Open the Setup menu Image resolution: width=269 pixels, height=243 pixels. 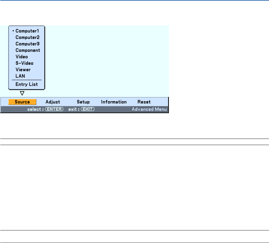click(x=83, y=102)
